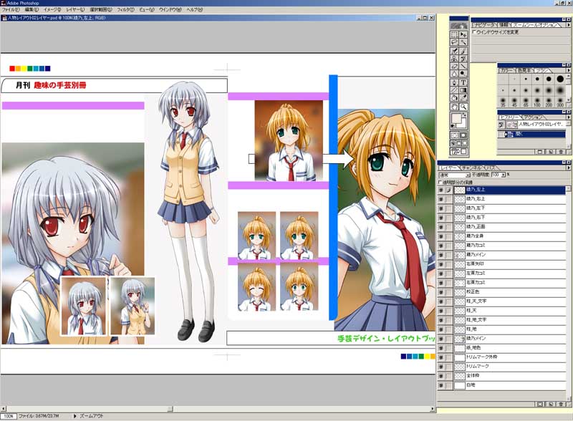573x421 pixels.
Task: Open the ファイル menu
Action: click(11, 10)
